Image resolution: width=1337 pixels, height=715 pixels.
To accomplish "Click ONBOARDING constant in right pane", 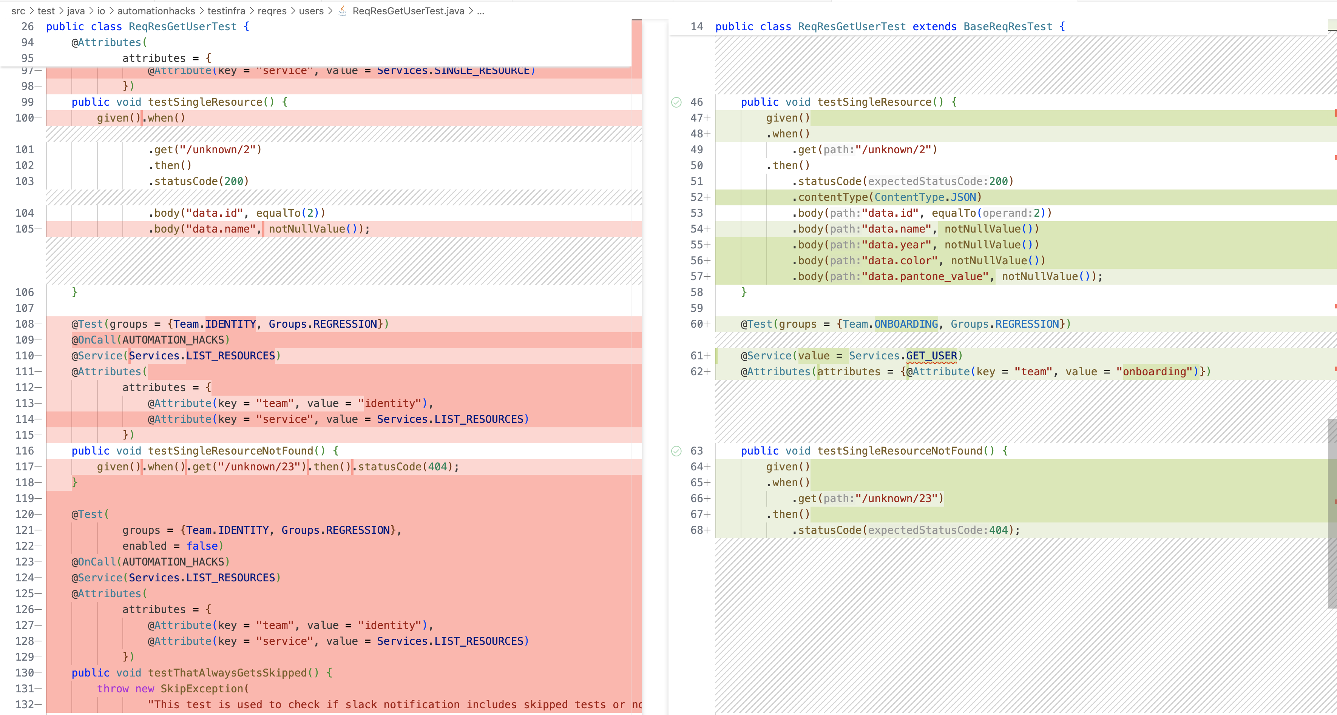I will pos(906,324).
